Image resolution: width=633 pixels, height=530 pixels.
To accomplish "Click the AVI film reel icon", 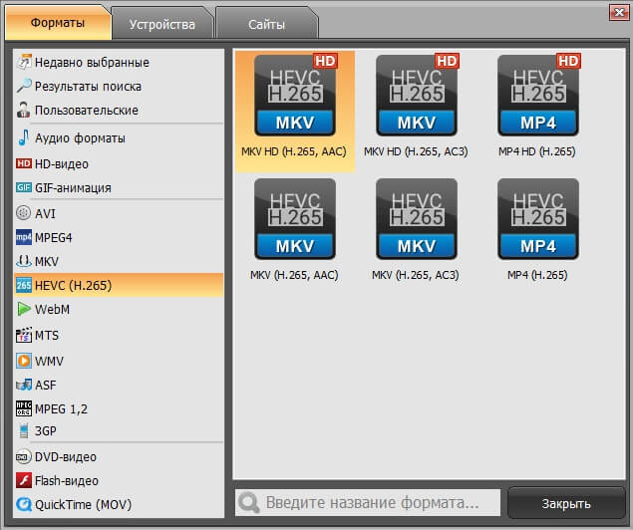I will click(23, 212).
